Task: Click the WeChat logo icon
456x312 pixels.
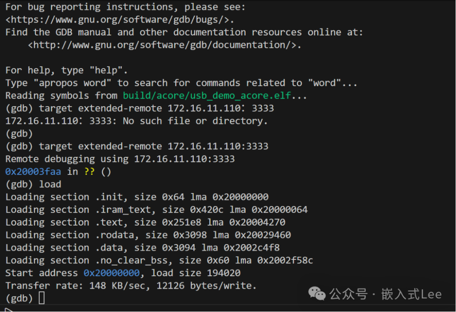Action: 317,293
